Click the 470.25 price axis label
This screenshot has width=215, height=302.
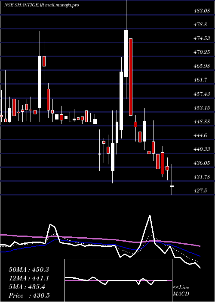[201, 52]
